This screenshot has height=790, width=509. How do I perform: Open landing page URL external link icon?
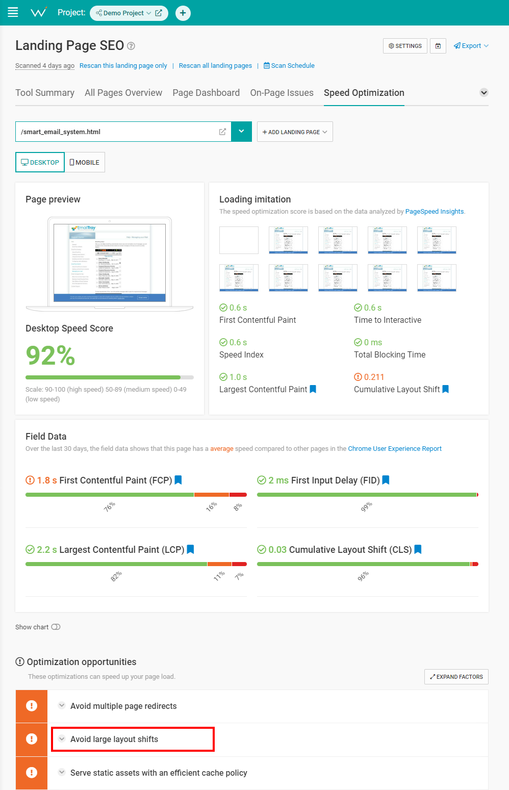pyautogui.click(x=222, y=132)
